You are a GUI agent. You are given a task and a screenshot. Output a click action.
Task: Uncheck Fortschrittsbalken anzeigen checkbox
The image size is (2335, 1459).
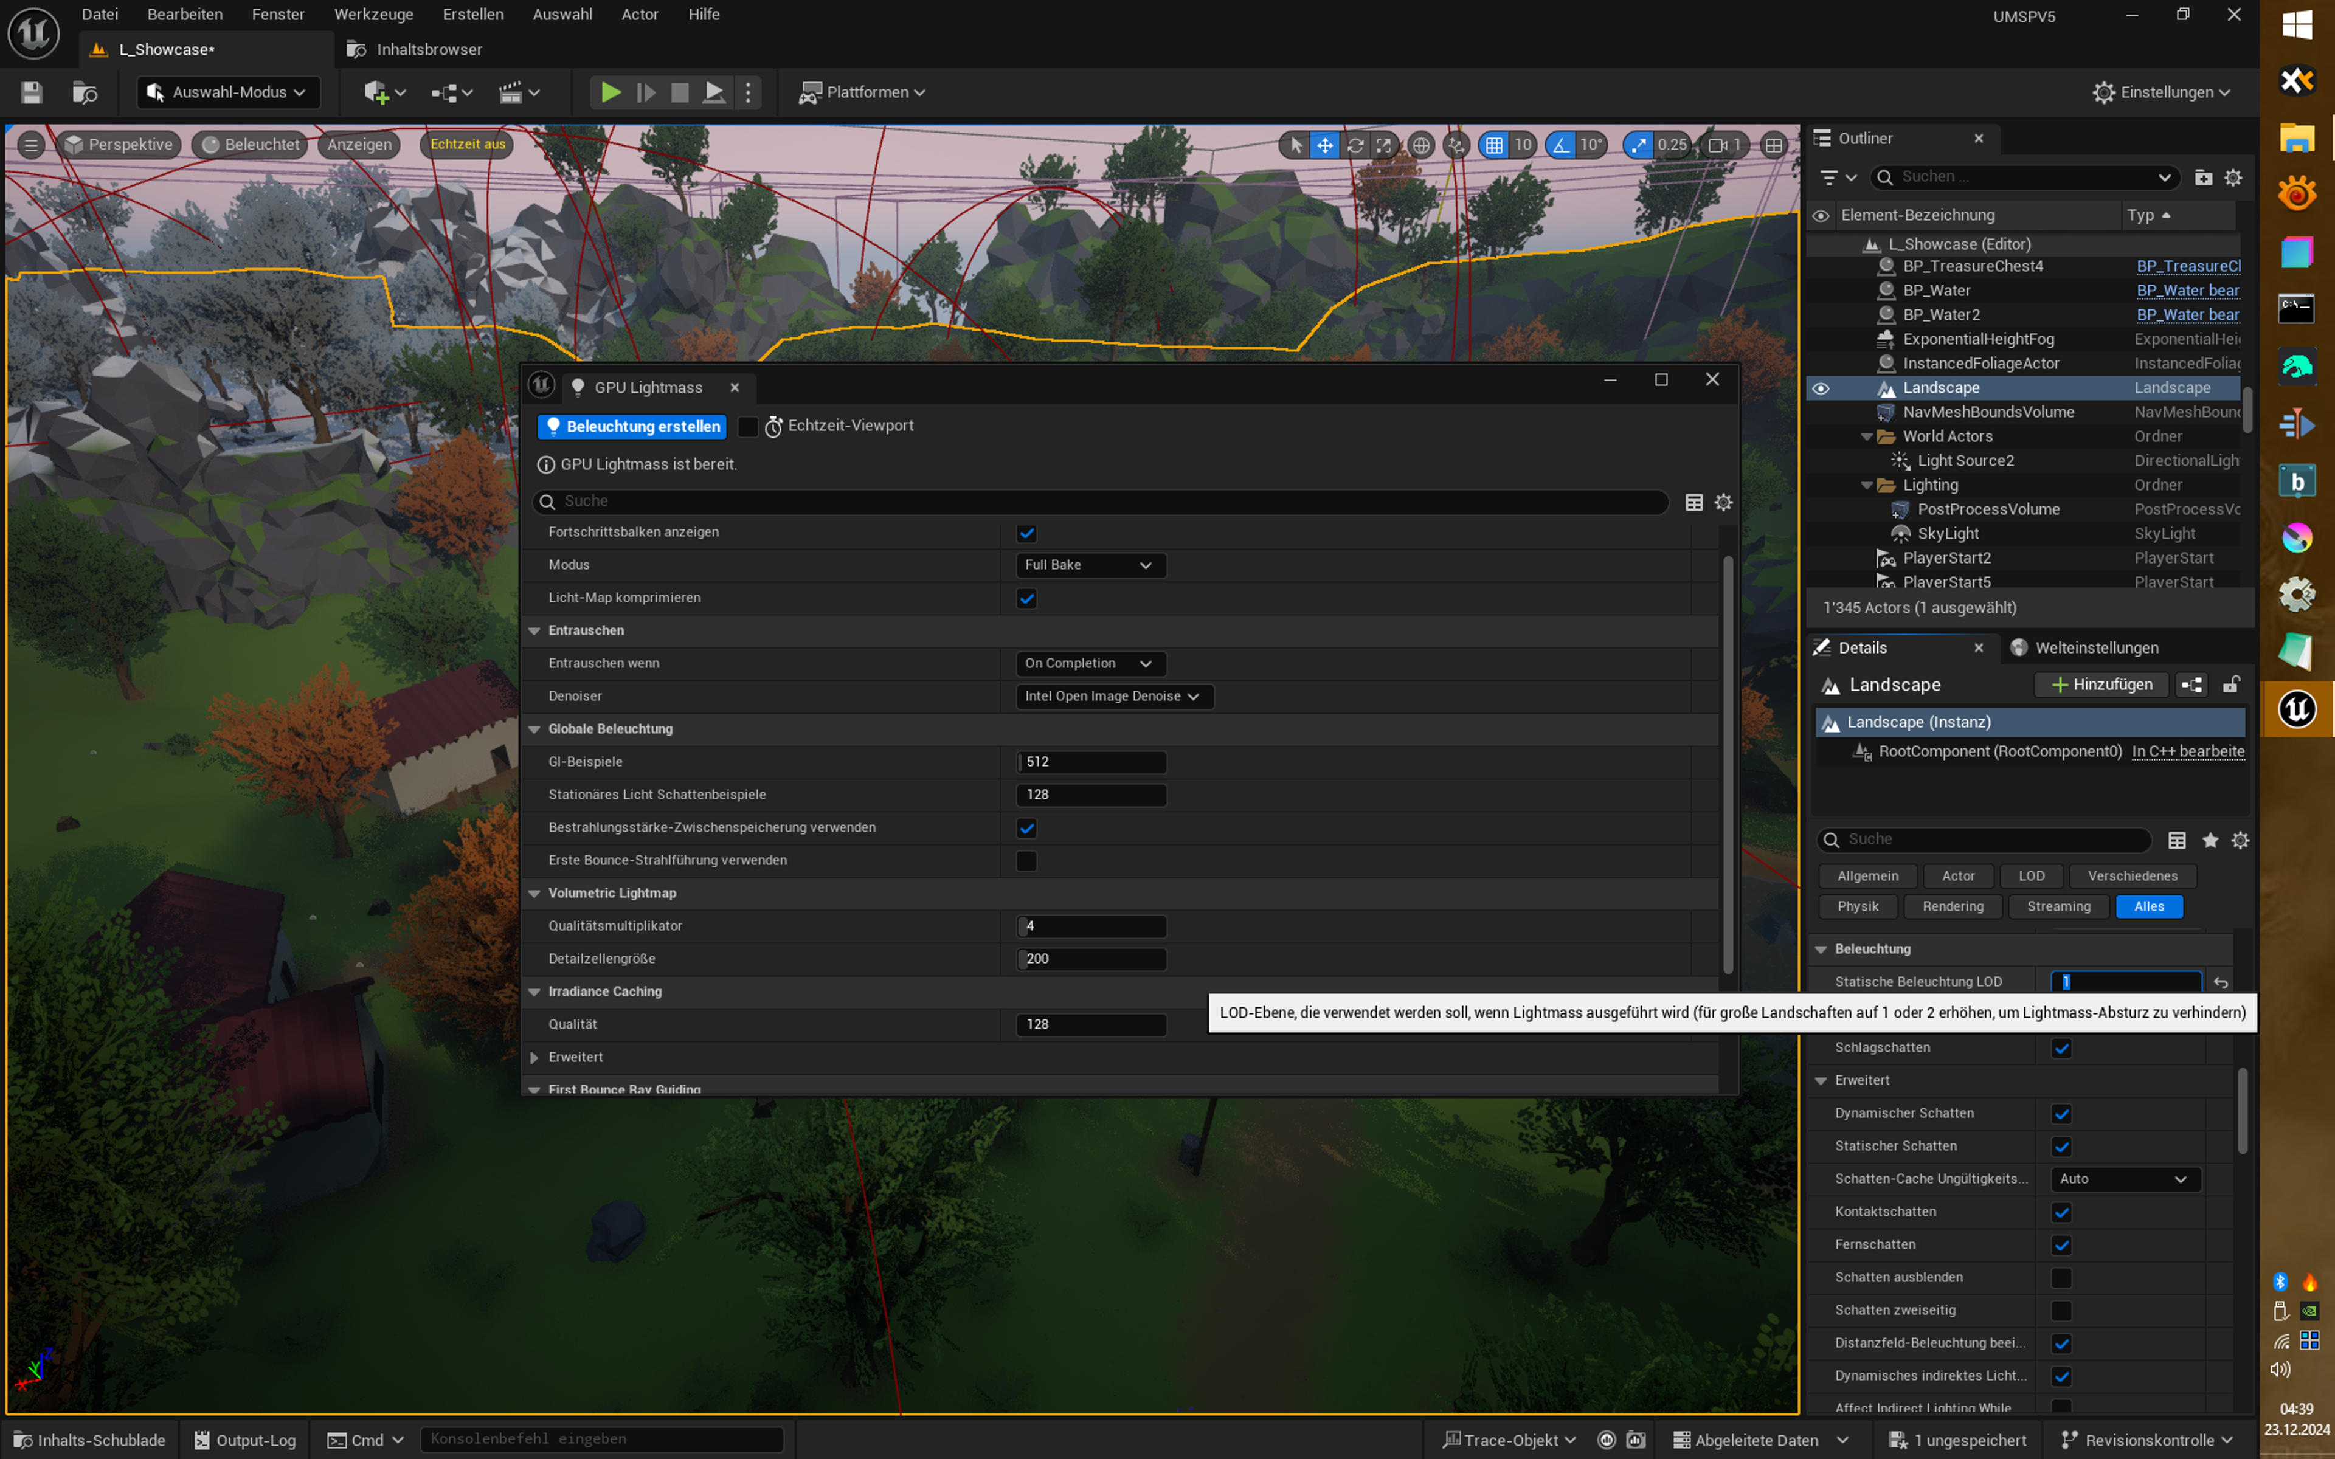1026,534
